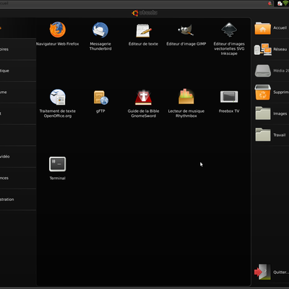The width and height of the screenshot is (289, 289).
Task: Open the Média drive
Action: point(272,71)
